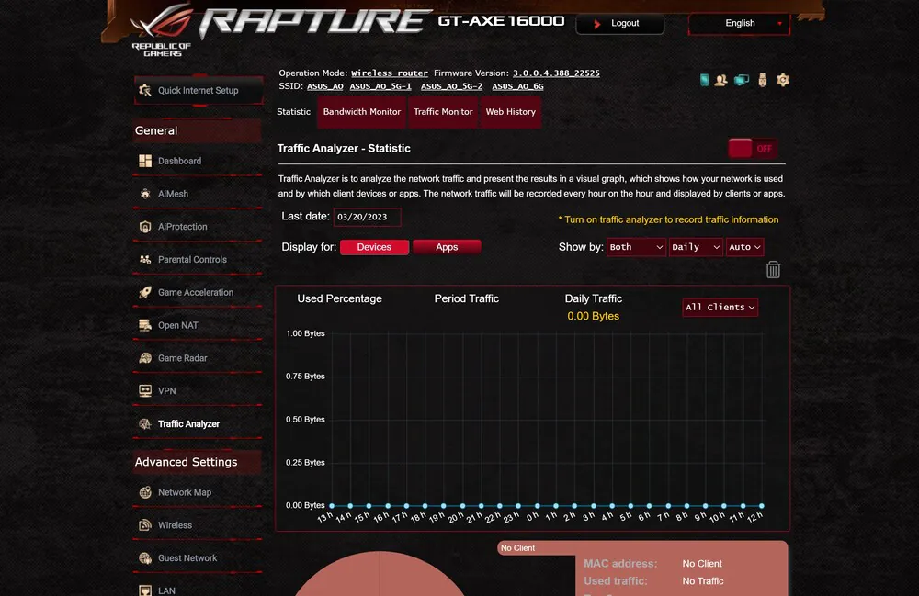Delete traffic data with trash icon
This screenshot has height=596, width=919.
[x=773, y=269]
